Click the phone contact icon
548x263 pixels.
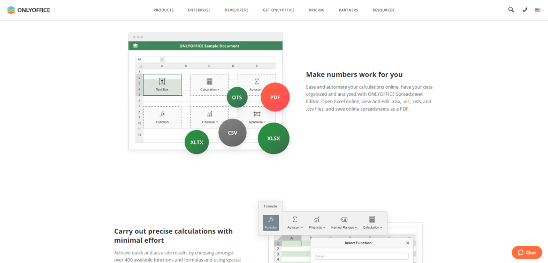[524, 10]
